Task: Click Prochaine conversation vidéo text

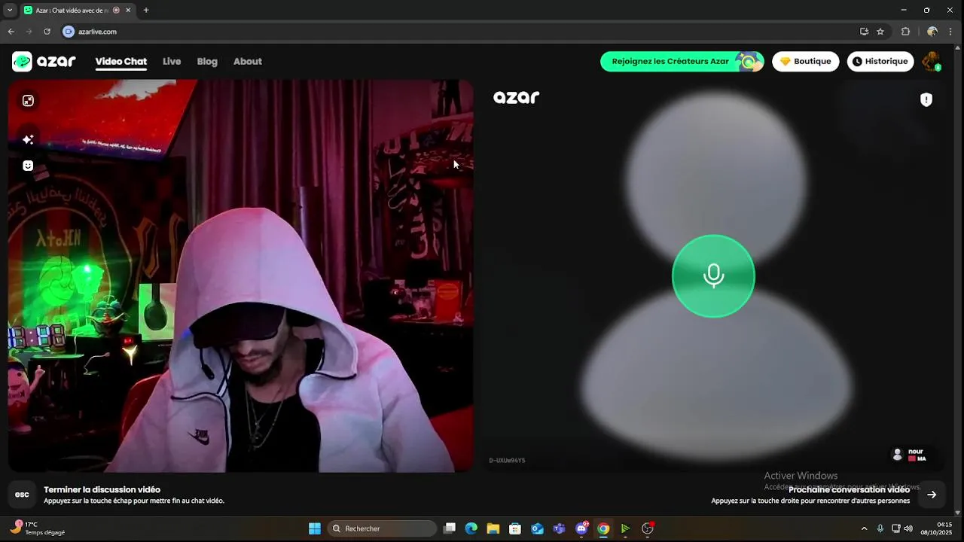Action: [849, 489]
